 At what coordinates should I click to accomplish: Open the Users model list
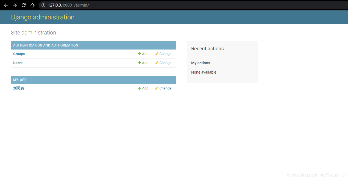(18, 63)
